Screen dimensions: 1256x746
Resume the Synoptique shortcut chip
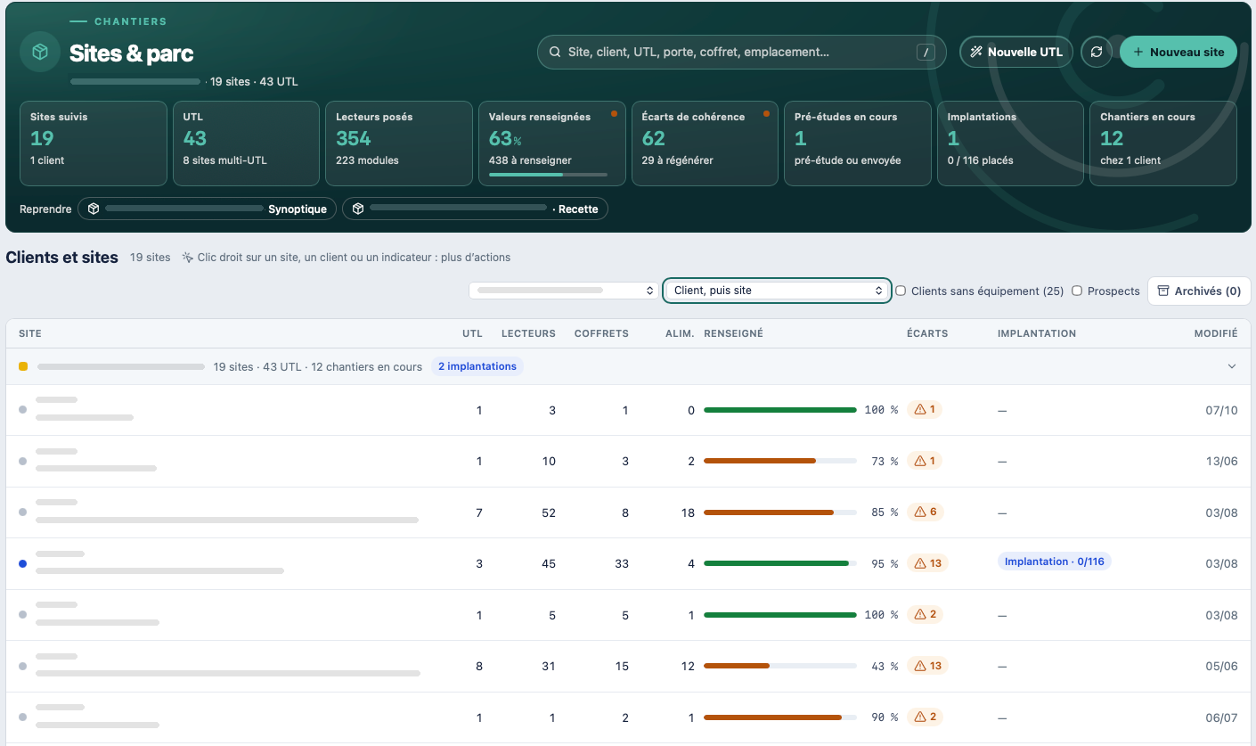207,209
